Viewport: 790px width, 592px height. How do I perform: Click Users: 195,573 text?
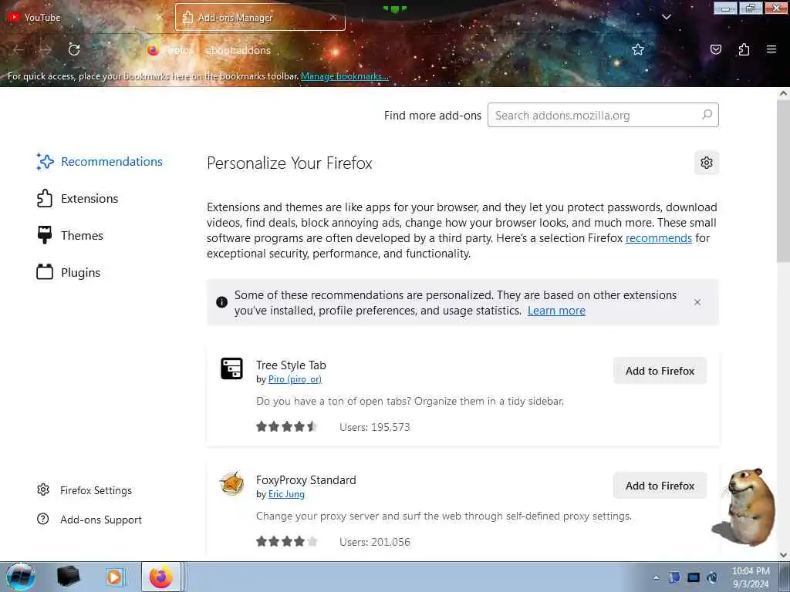(375, 427)
